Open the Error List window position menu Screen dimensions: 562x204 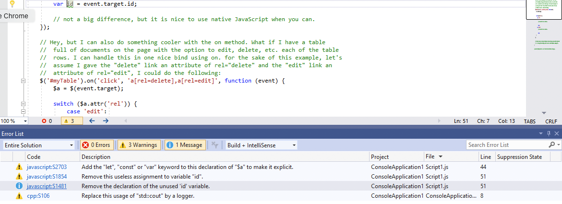[541, 133]
